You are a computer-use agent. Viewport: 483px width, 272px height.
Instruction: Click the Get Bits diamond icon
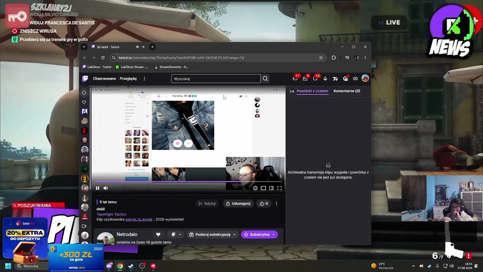[325, 79]
